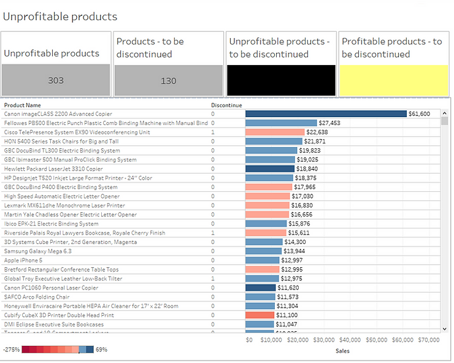Select the $21,871 HON 5400 sales bar
This screenshot has width=454, height=363.
274,141
